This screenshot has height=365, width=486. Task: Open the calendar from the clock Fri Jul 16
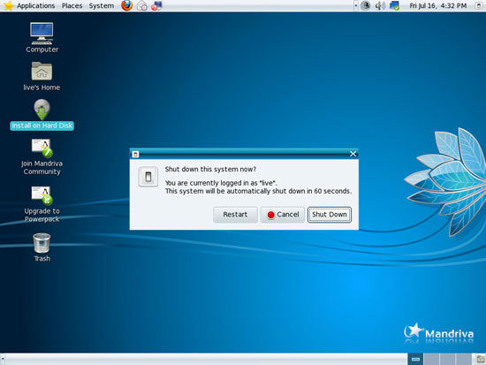[x=438, y=5]
